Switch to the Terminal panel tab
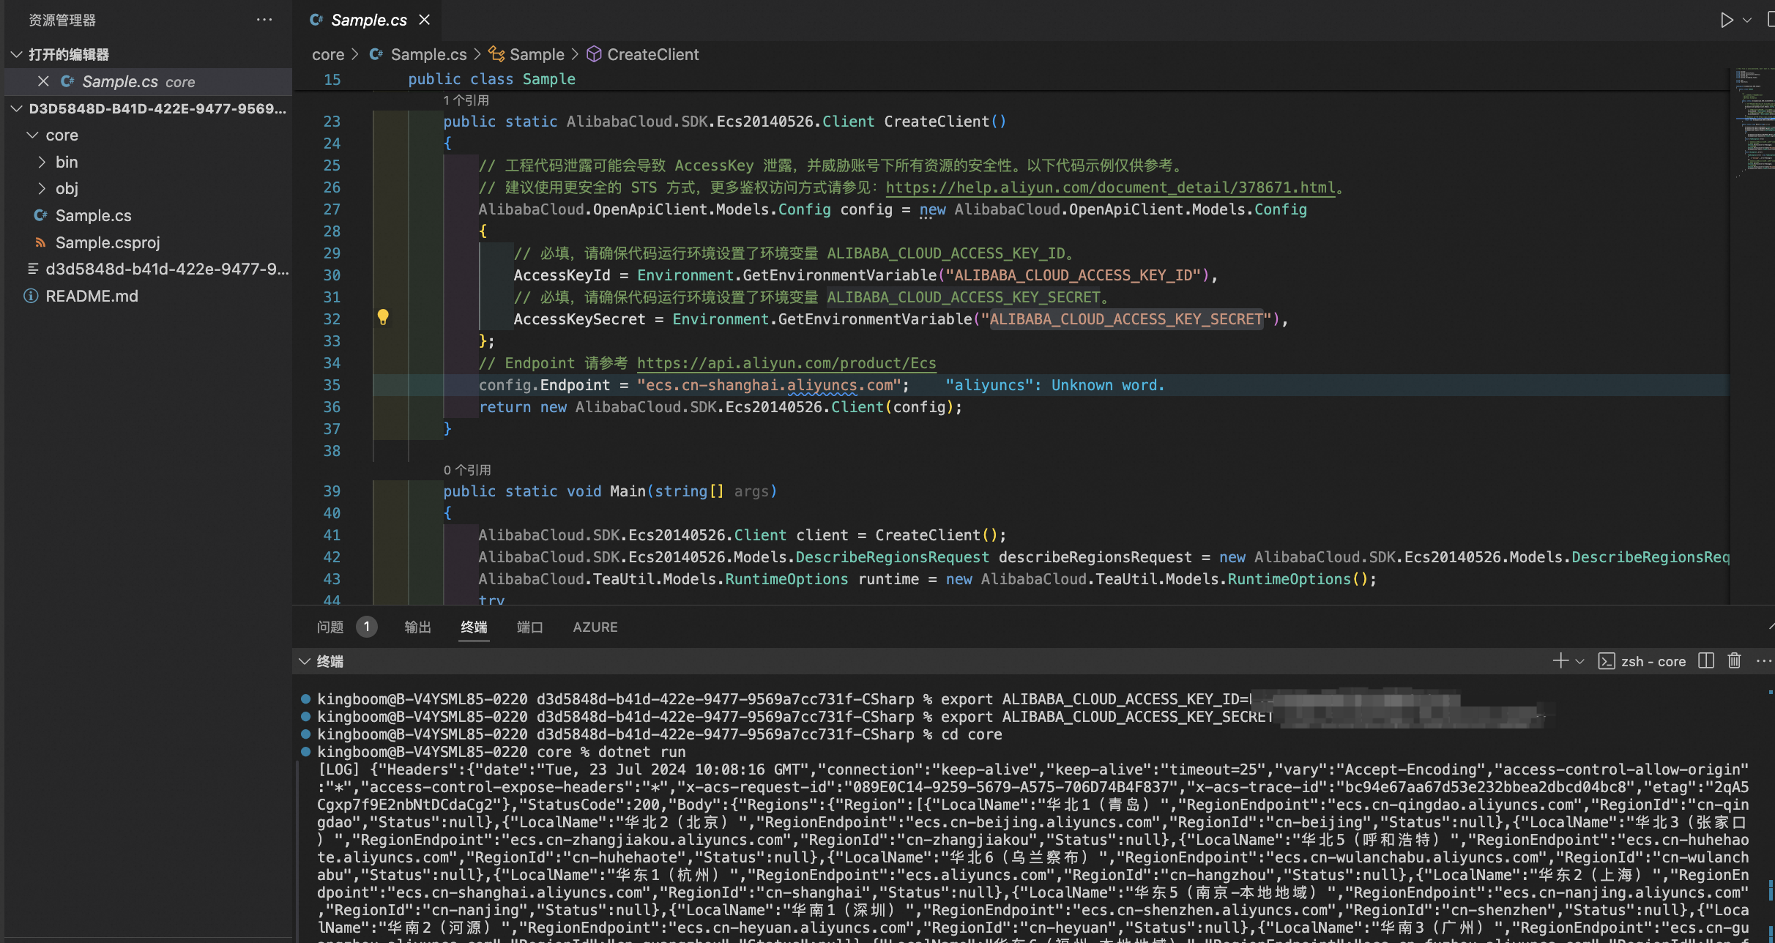1775x943 pixels. (474, 627)
